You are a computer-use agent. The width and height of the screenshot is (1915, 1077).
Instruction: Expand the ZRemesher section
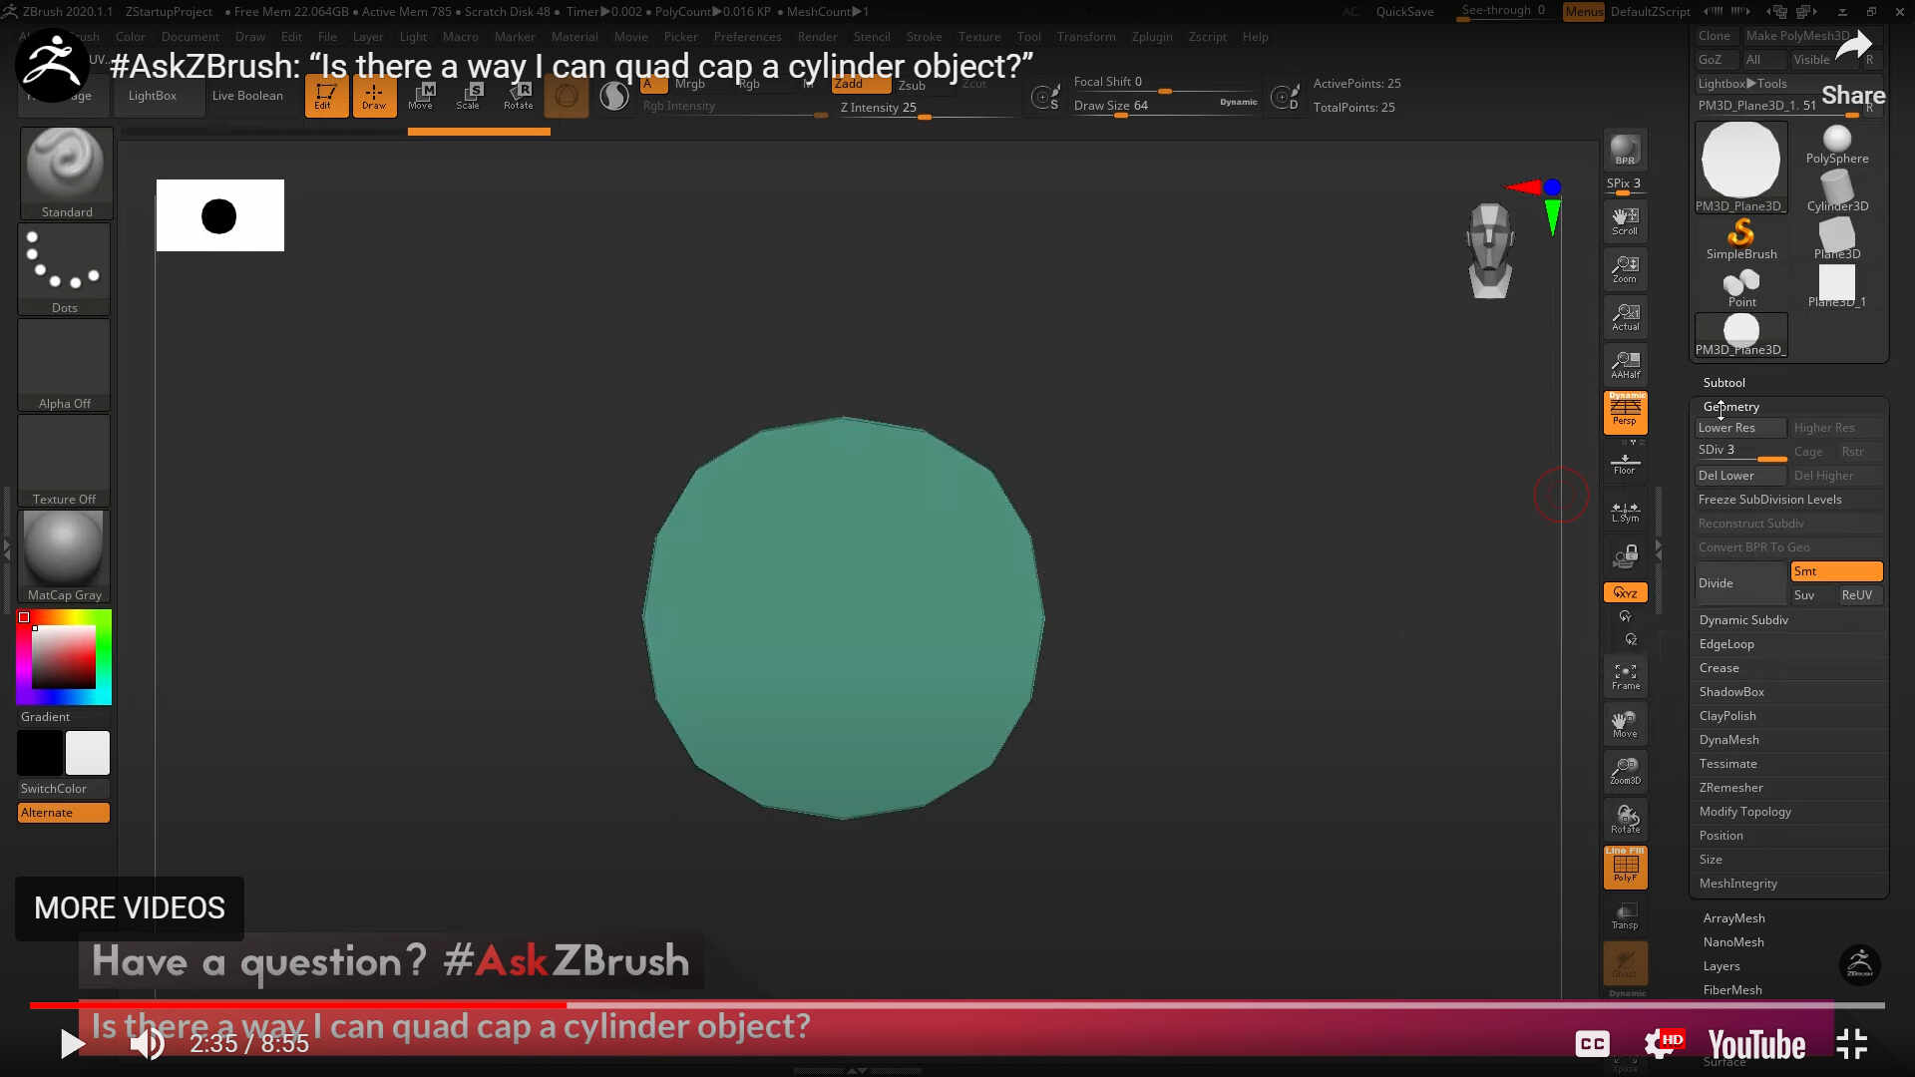pyautogui.click(x=1730, y=788)
